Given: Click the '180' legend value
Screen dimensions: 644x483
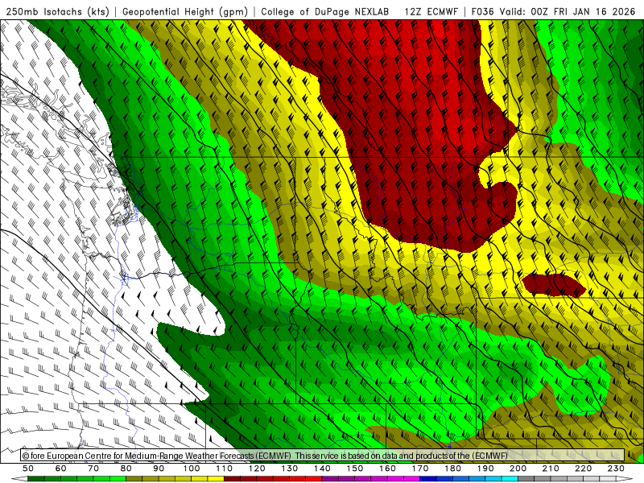Looking at the screenshot, I should pos(452,469).
